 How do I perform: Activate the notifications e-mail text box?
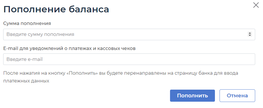coord(129,59)
